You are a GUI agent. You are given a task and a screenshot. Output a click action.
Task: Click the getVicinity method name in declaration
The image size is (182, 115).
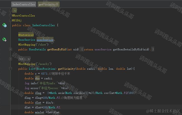pos(66,69)
